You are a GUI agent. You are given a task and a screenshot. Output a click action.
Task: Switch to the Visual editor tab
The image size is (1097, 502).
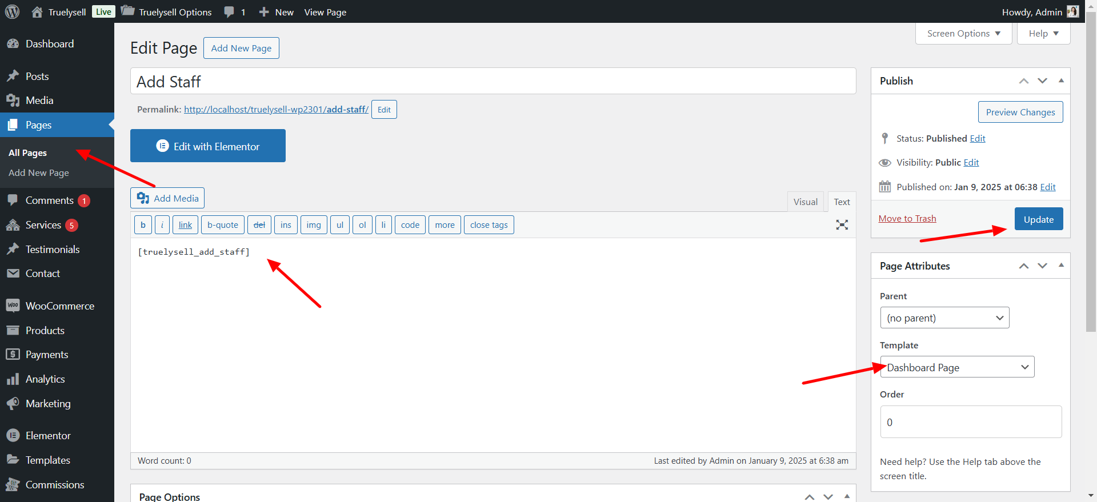(805, 202)
